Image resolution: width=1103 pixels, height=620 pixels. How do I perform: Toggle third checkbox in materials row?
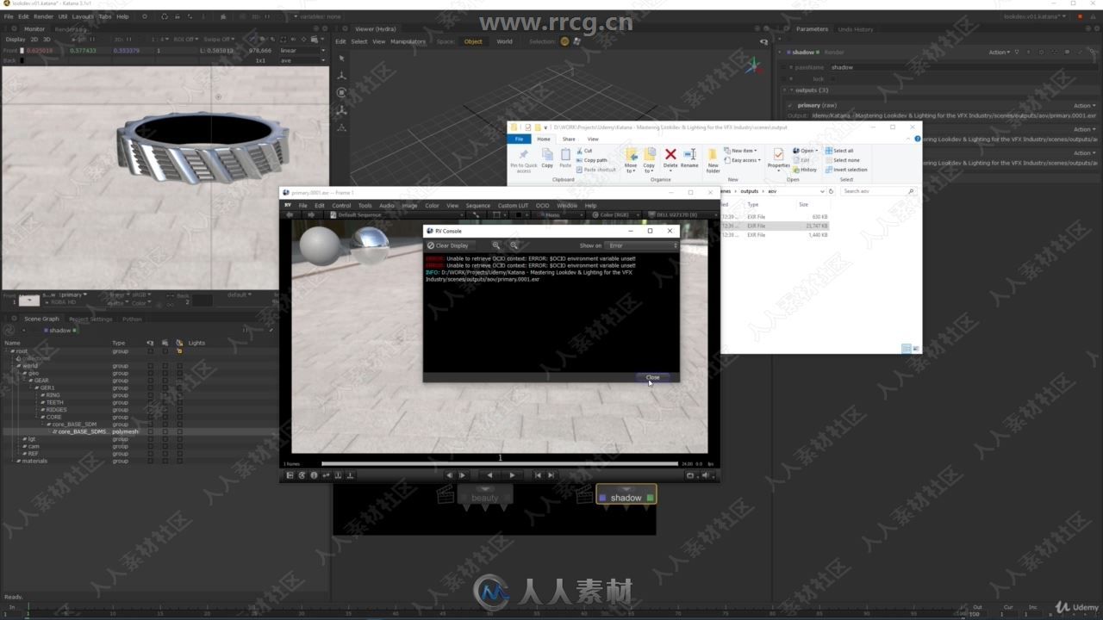pyautogui.click(x=179, y=461)
